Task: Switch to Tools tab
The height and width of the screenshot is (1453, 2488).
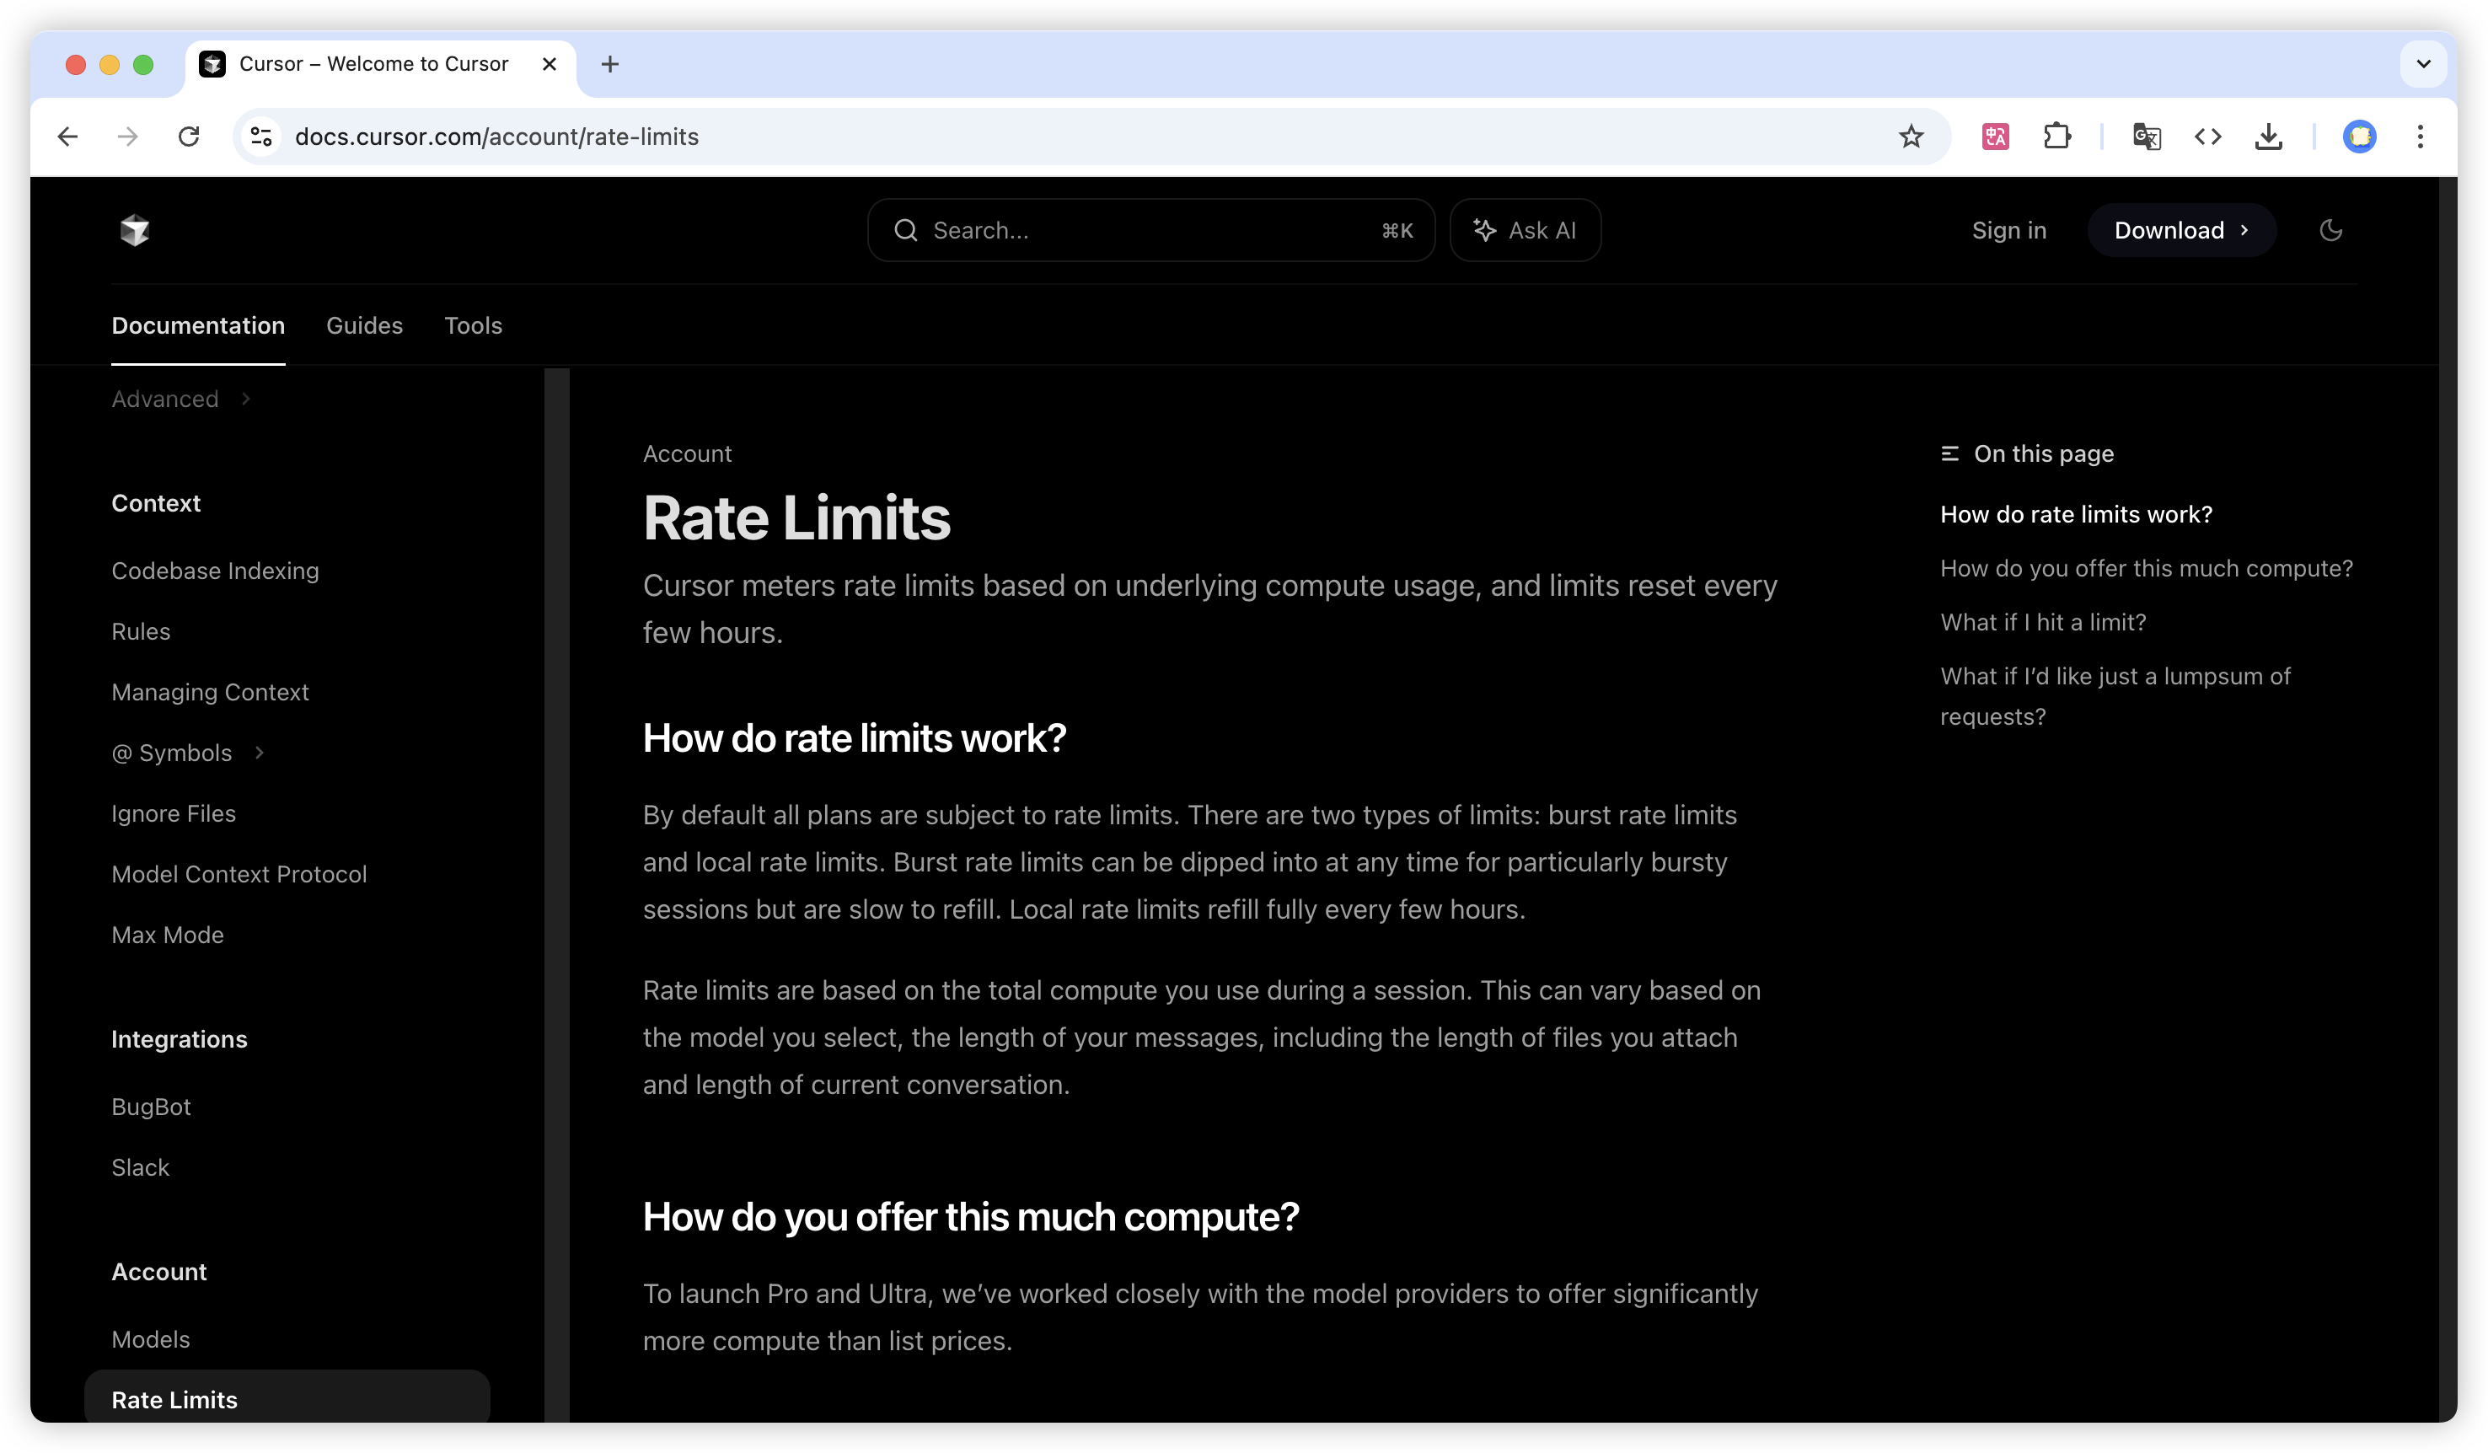Action: click(x=473, y=325)
